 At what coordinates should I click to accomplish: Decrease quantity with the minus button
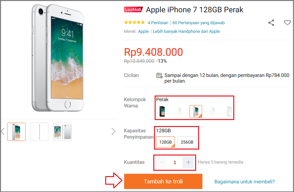(162, 162)
